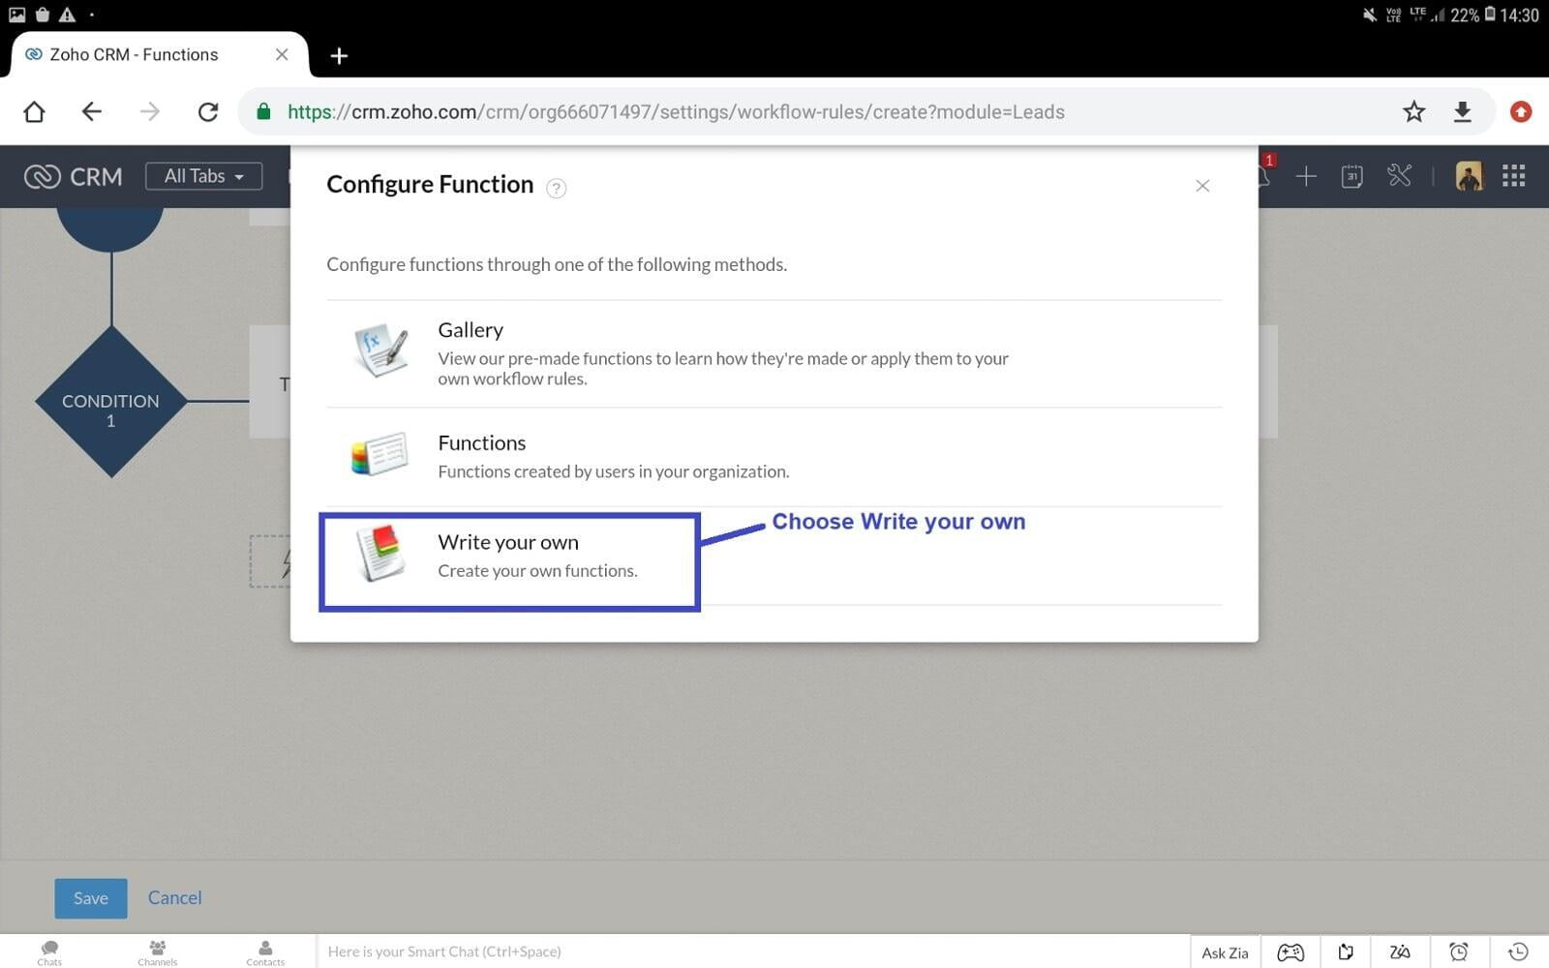Open the apps grid icon
1549x968 pixels.
(1514, 175)
